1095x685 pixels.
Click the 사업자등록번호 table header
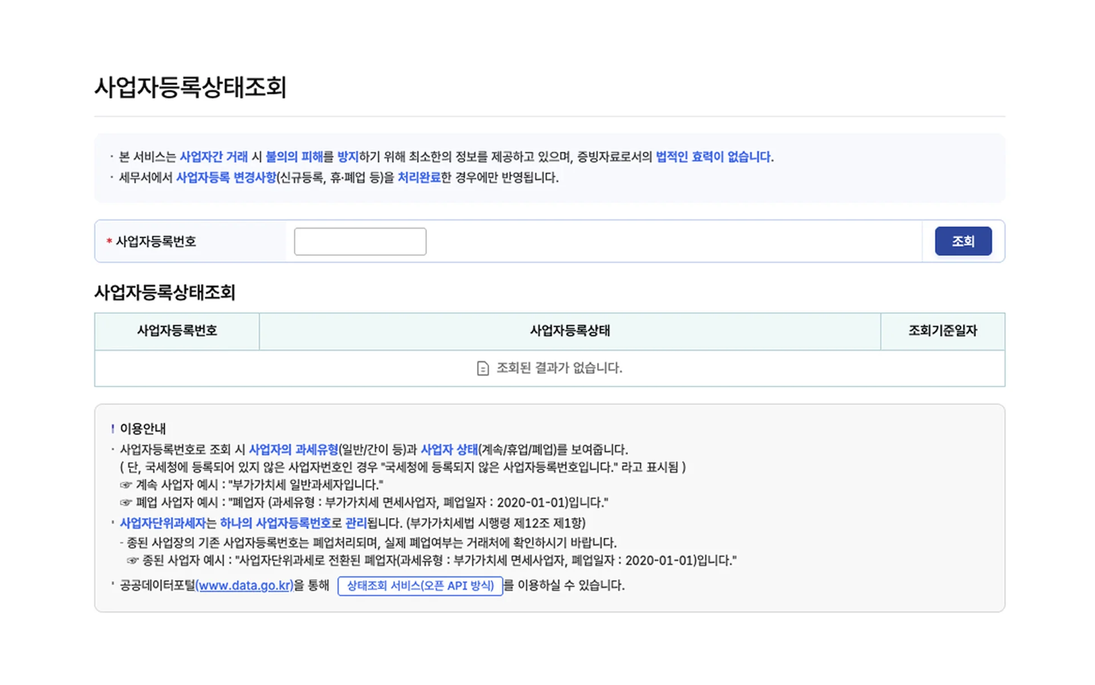pyautogui.click(x=177, y=331)
